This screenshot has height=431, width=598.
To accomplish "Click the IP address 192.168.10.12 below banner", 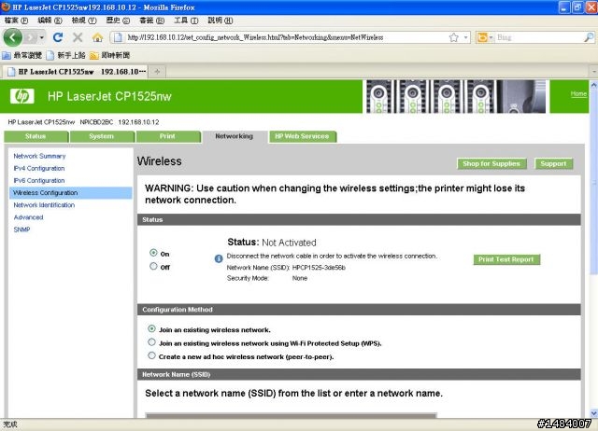I will pos(138,122).
